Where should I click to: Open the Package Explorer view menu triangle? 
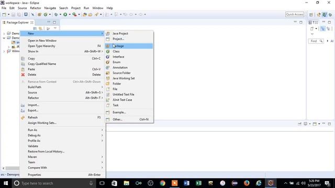55,28
